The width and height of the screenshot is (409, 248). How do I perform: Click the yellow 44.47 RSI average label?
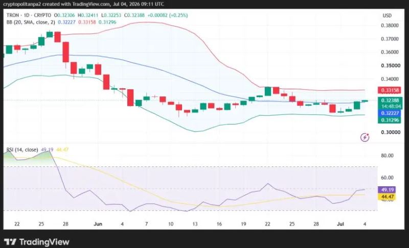(387, 196)
